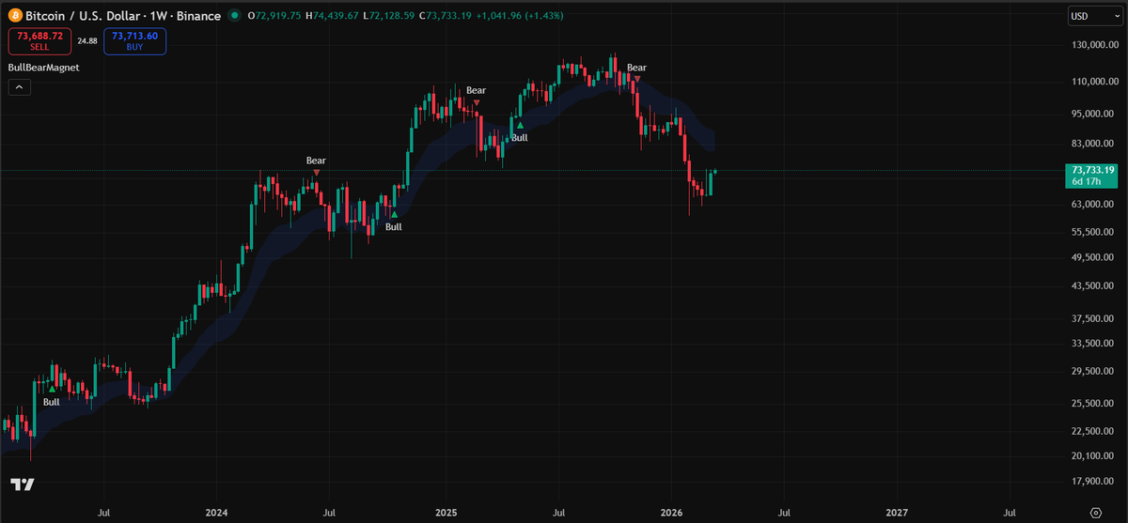This screenshot has width=1128, height=523.
Task: Collapse the indicator legend with the chevron
Action: point(20,87)
